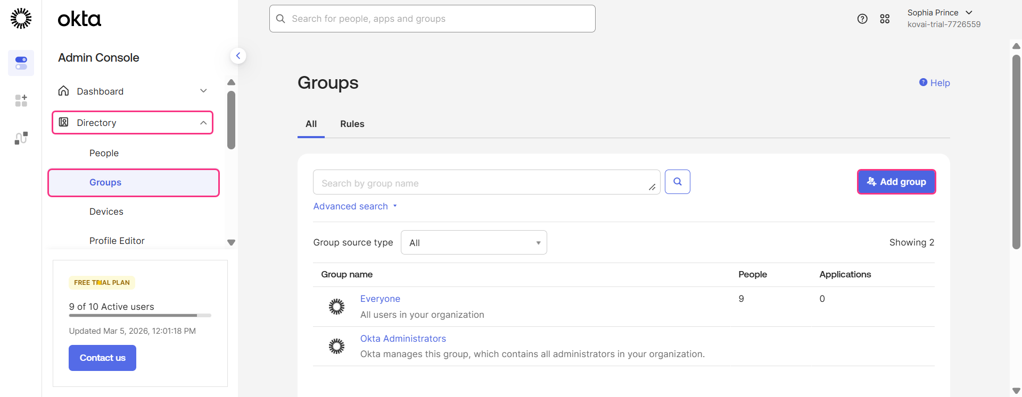Switch to the Rules tab
Screen dimensions: 1022x397
click(352, 124)
